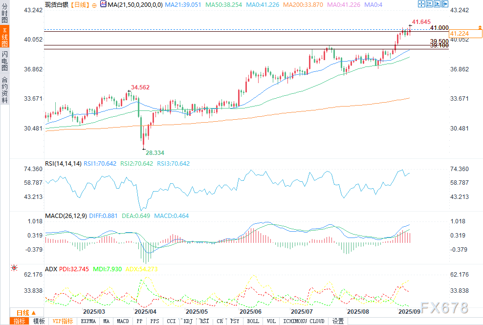Show the 合约资料 side tab
The width and height of the screenshot is (483, 325).
point(4,89)
